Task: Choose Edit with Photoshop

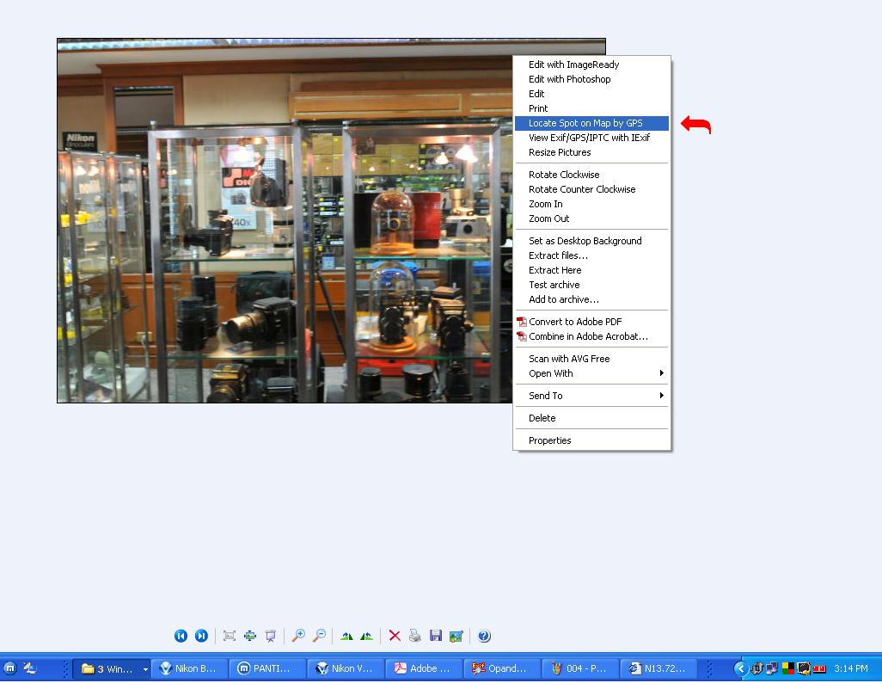Action: (591, 79)
